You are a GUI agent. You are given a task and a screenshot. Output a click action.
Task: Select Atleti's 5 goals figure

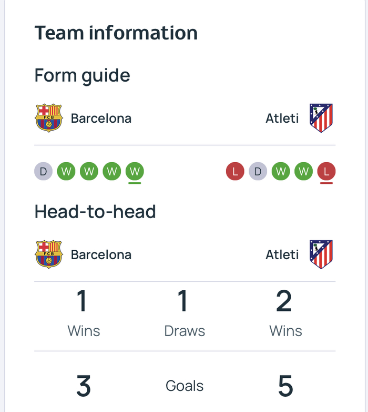click(x=285, y=386)
